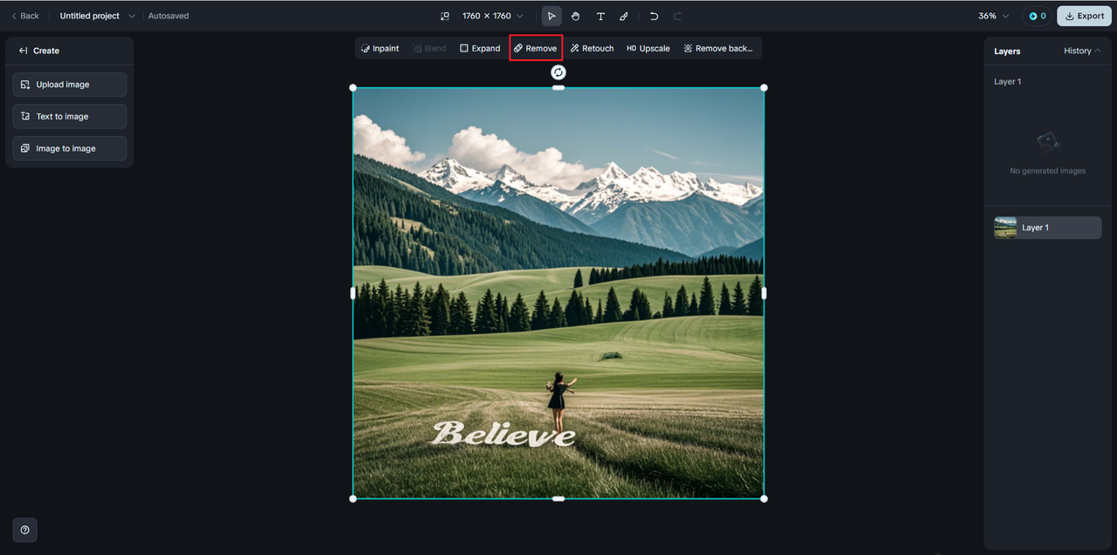
Task: Open the Inpaint tool
Action: click(380, 48)
